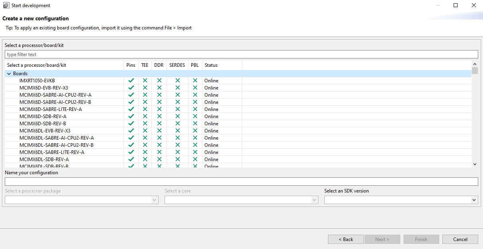
Task: Sort by the DDR column header
Action: click(x=159, y=65)
